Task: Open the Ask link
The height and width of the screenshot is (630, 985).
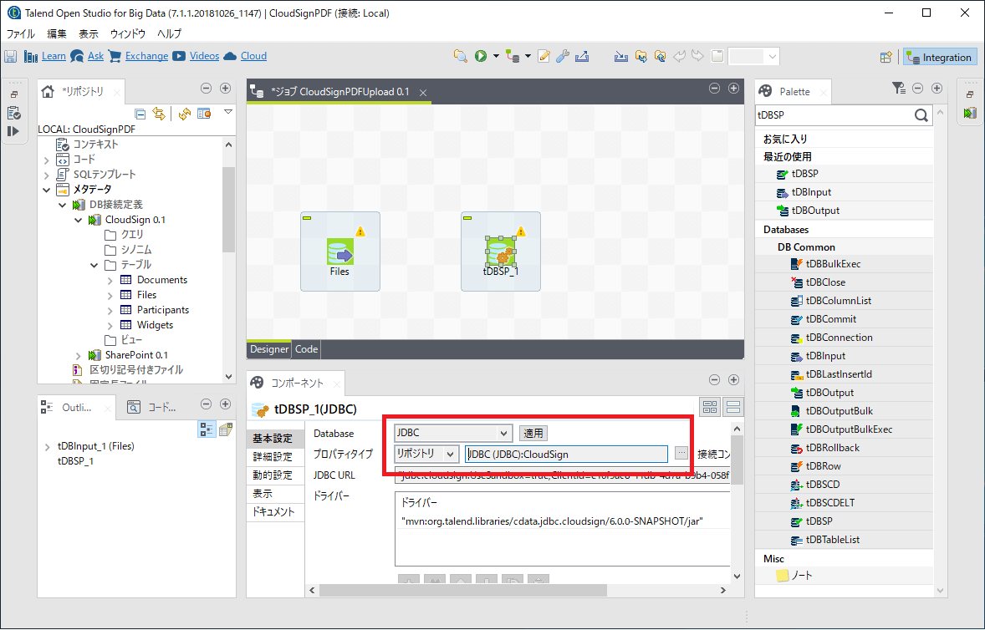Action: tap(95, 56)
